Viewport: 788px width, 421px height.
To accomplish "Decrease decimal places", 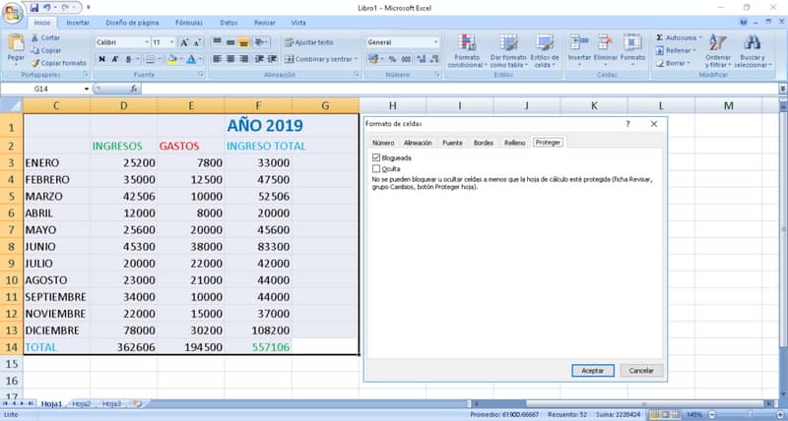I will coord(434,59).
